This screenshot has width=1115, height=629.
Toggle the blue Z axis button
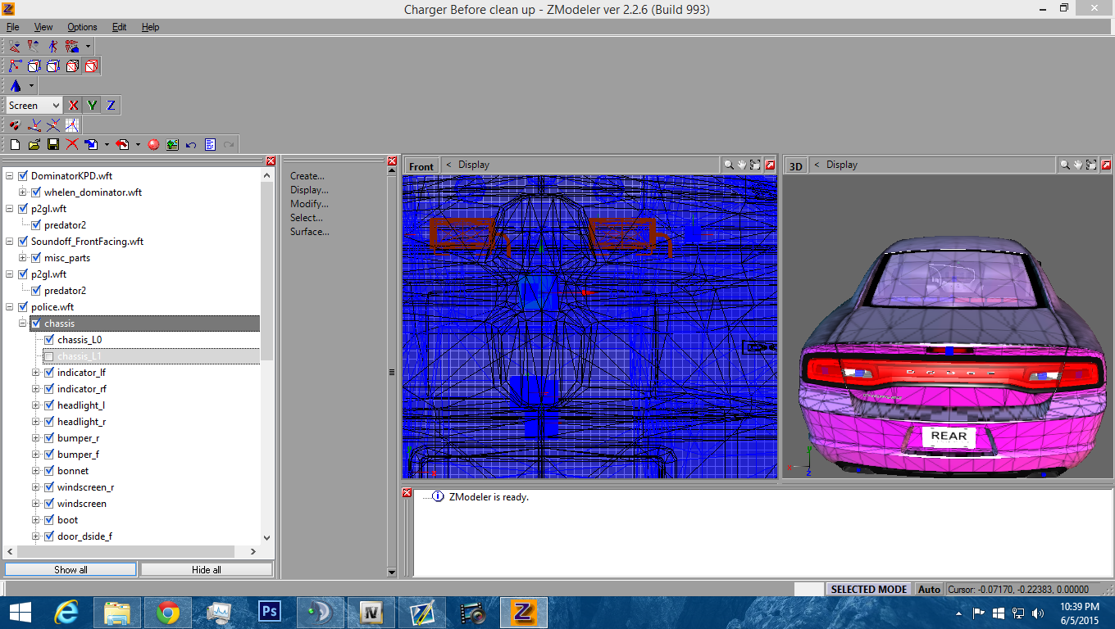click(111, 105)
